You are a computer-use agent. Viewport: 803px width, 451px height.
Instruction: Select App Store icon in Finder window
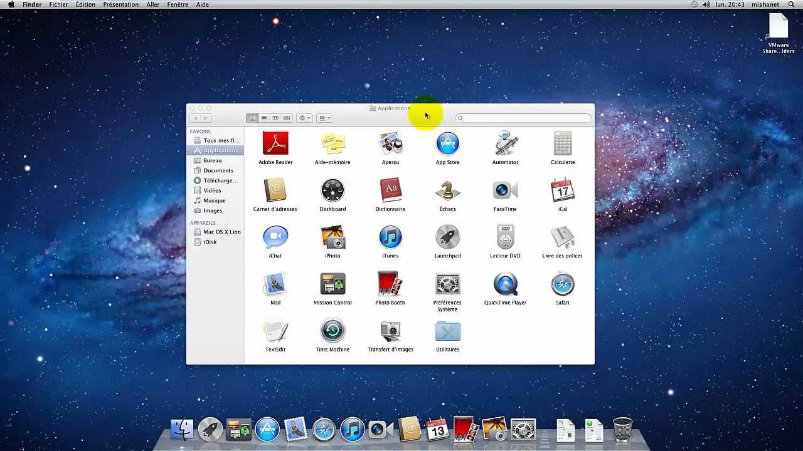pos(447,144)
